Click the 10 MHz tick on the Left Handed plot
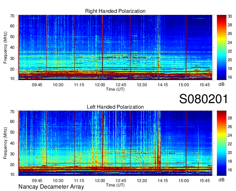236x191 pixels. coord(12,174)
